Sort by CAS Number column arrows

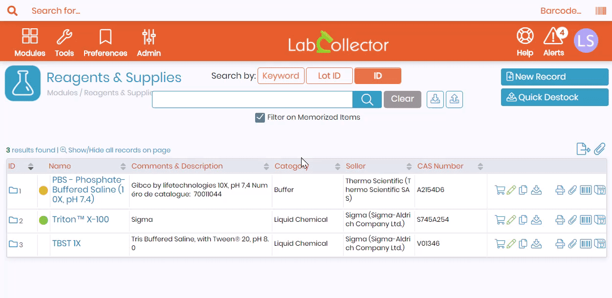click(480, 167)
